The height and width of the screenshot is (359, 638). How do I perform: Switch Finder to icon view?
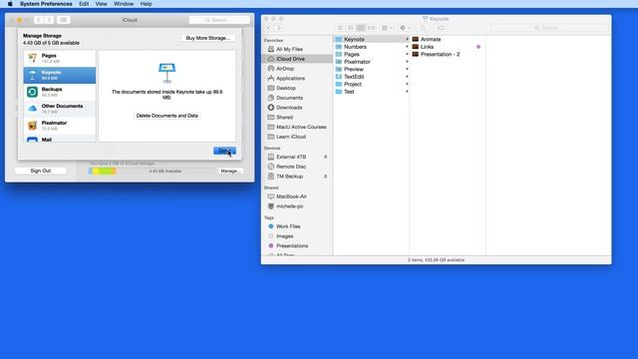340,28
